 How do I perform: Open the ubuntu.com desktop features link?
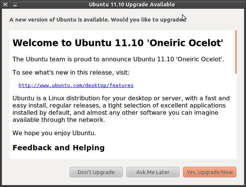tap(76, 85)
